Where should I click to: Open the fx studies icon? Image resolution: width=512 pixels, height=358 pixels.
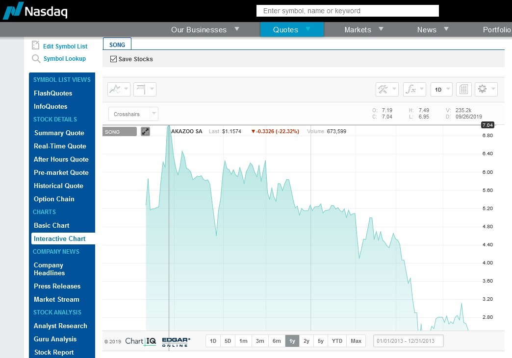[x=410, y=89]
